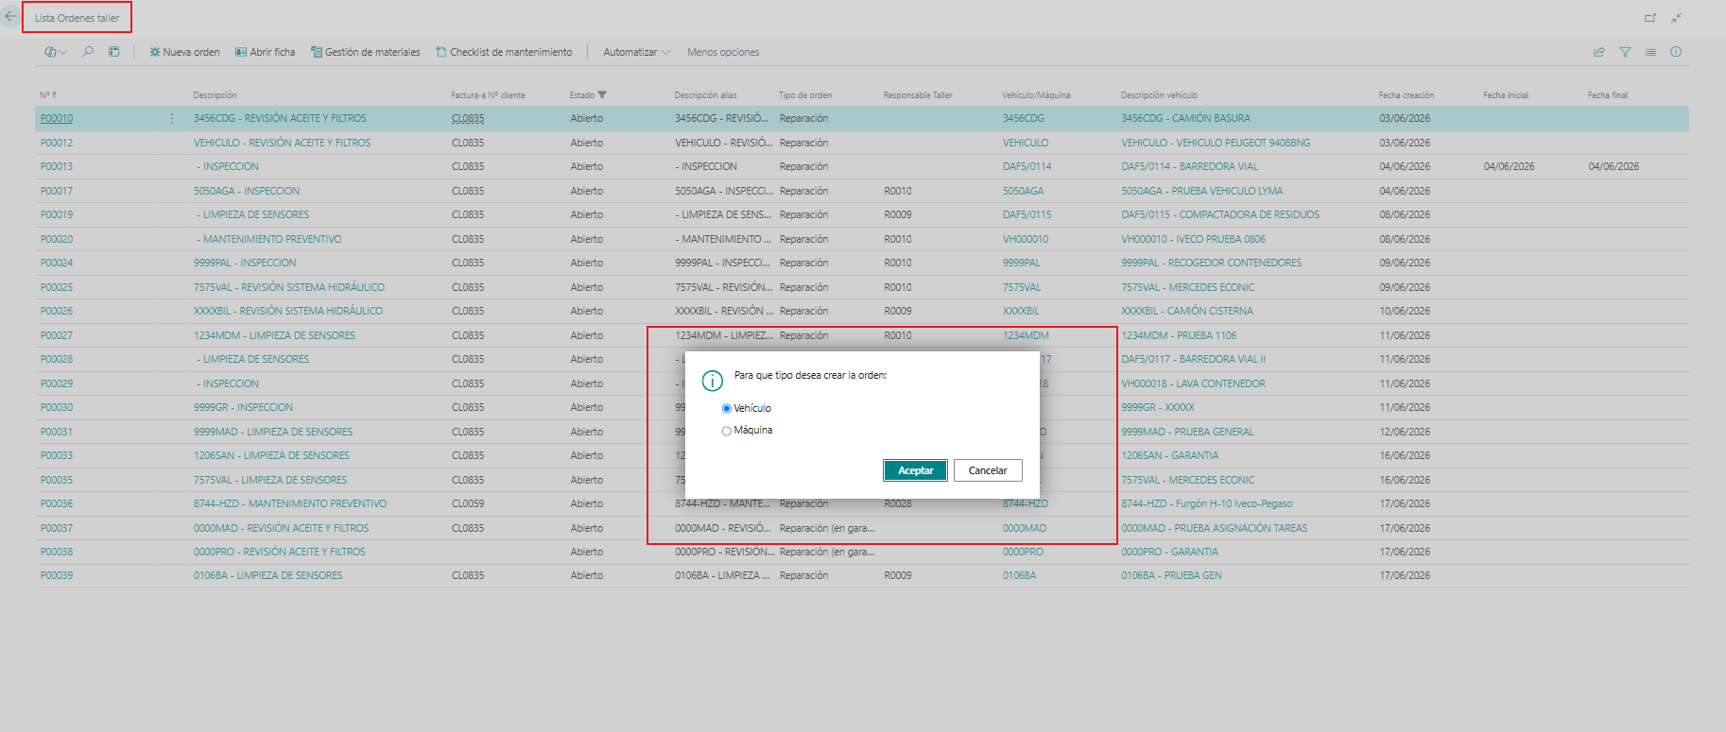
Task: Click the Cancelar button
Action: pos(988,470)
